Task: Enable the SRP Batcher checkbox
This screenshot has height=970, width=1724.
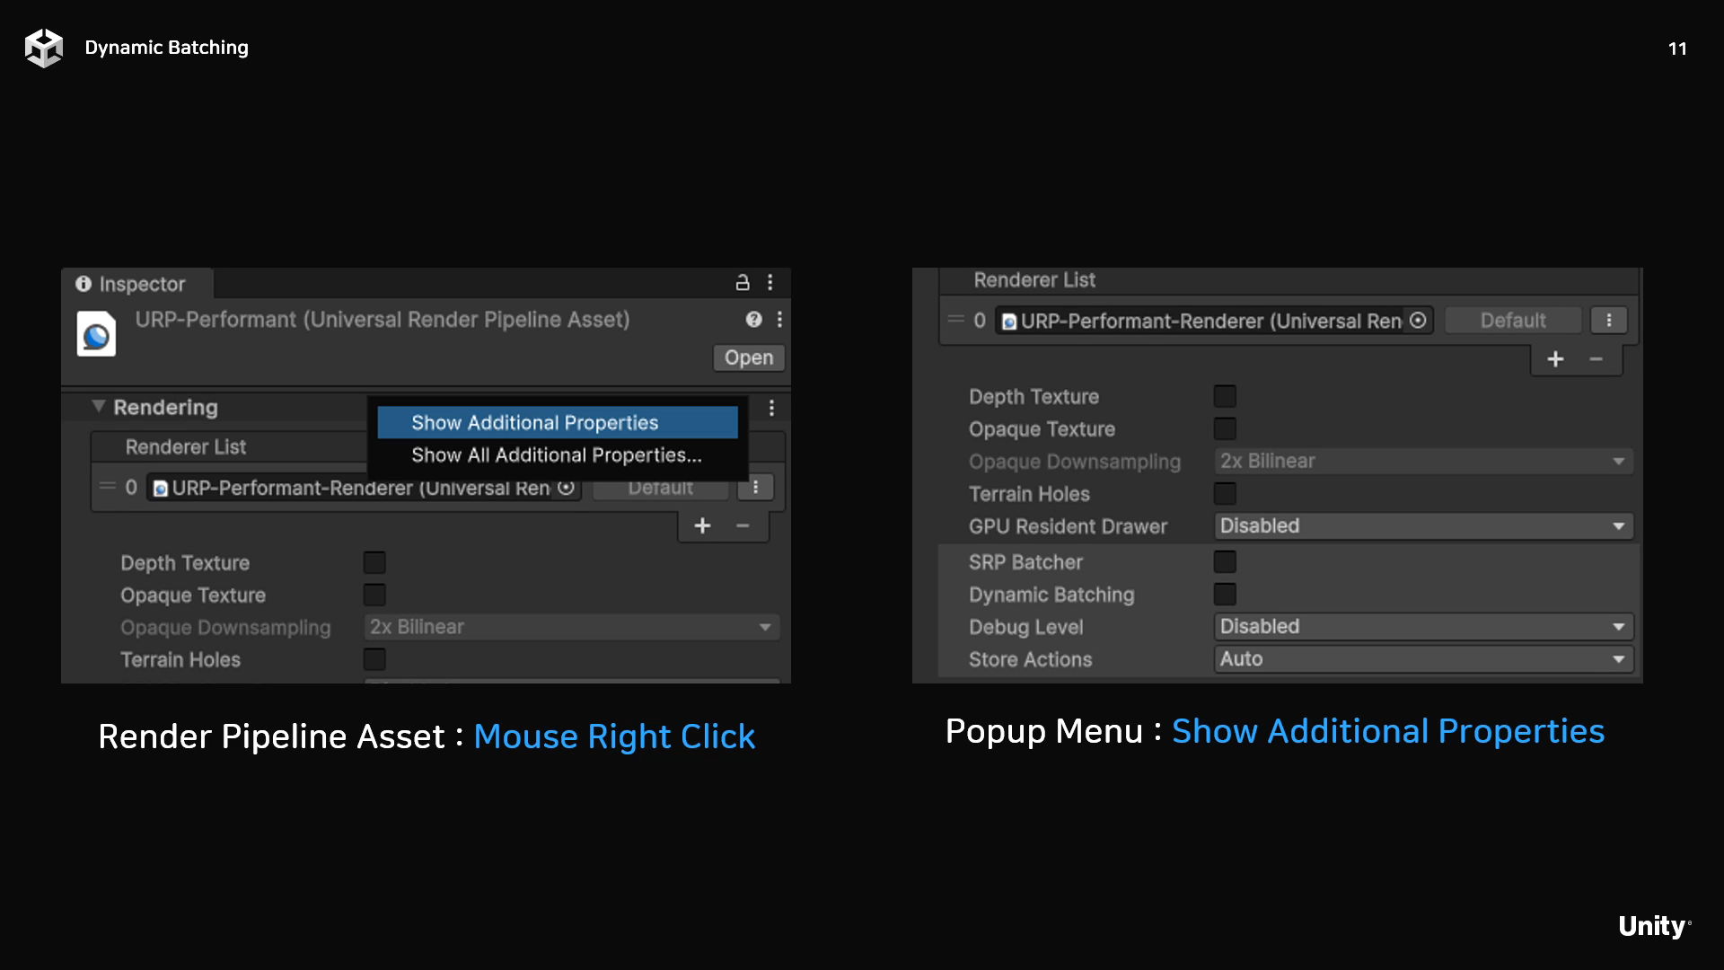Action: pyautogui.click(x=1225, y=562)
